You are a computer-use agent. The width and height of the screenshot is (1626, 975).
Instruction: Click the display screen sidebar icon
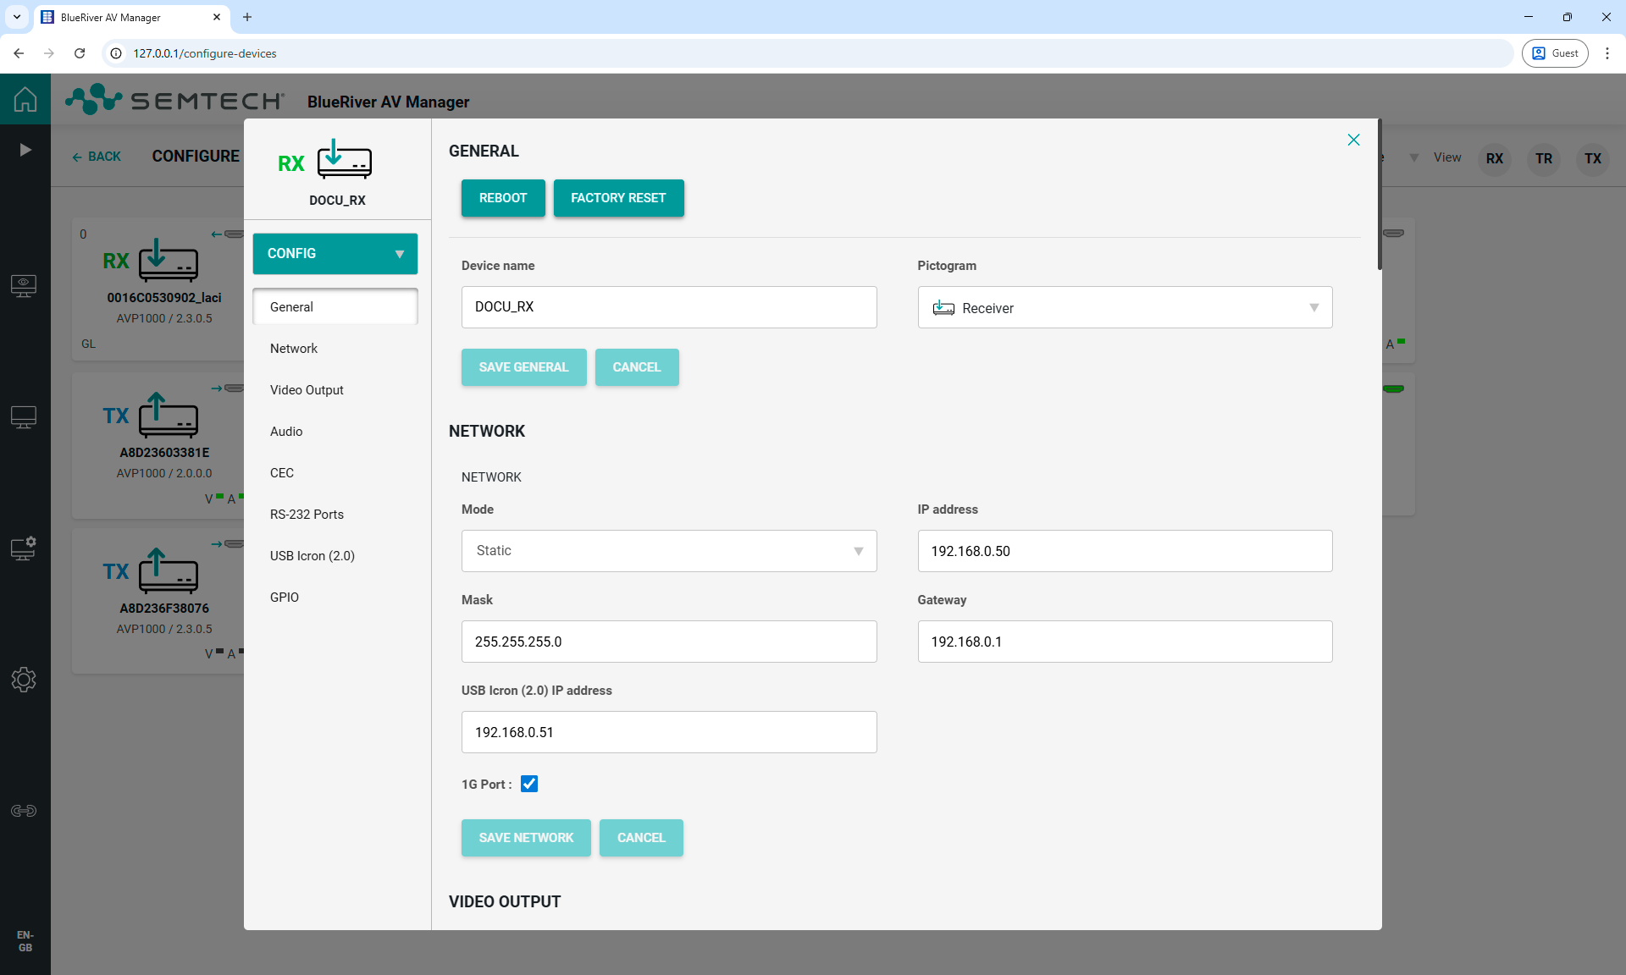[24, 417]
